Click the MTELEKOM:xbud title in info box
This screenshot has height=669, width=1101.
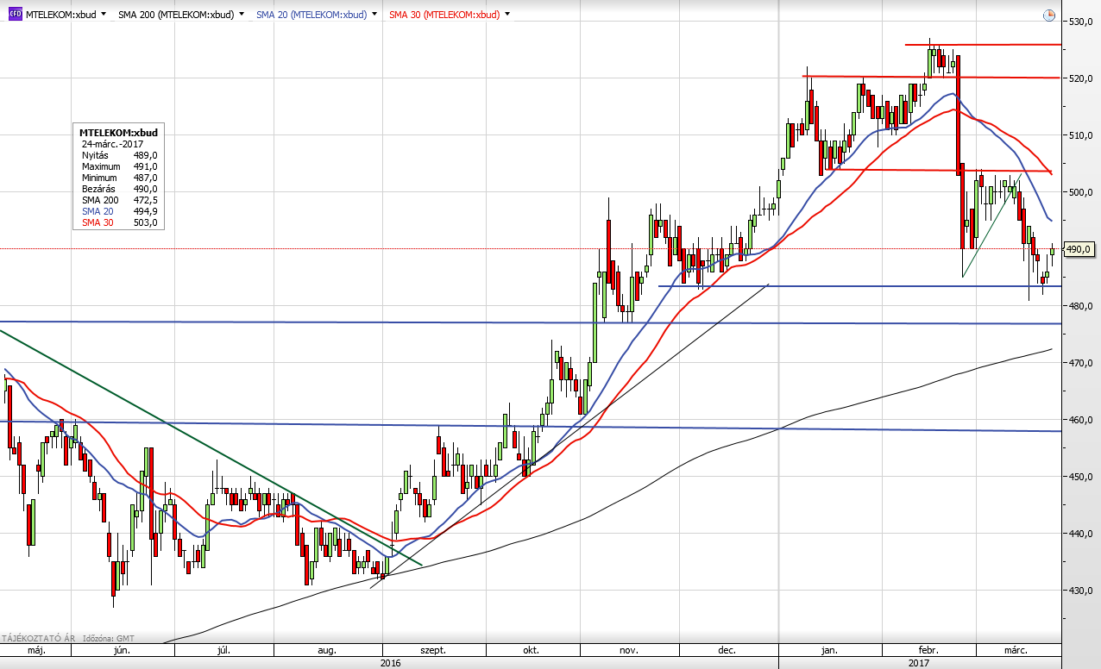118,133
